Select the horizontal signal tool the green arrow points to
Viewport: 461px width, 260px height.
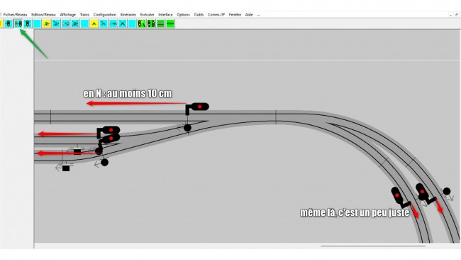click(x=18, y=23)
